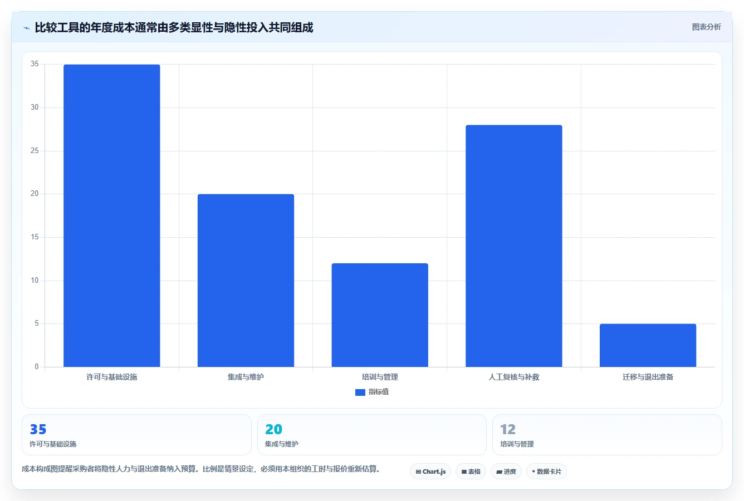This screenshot has height=501, width=744.
Task: Click the y-axis value 35
Action: click(x=35, y=64)
